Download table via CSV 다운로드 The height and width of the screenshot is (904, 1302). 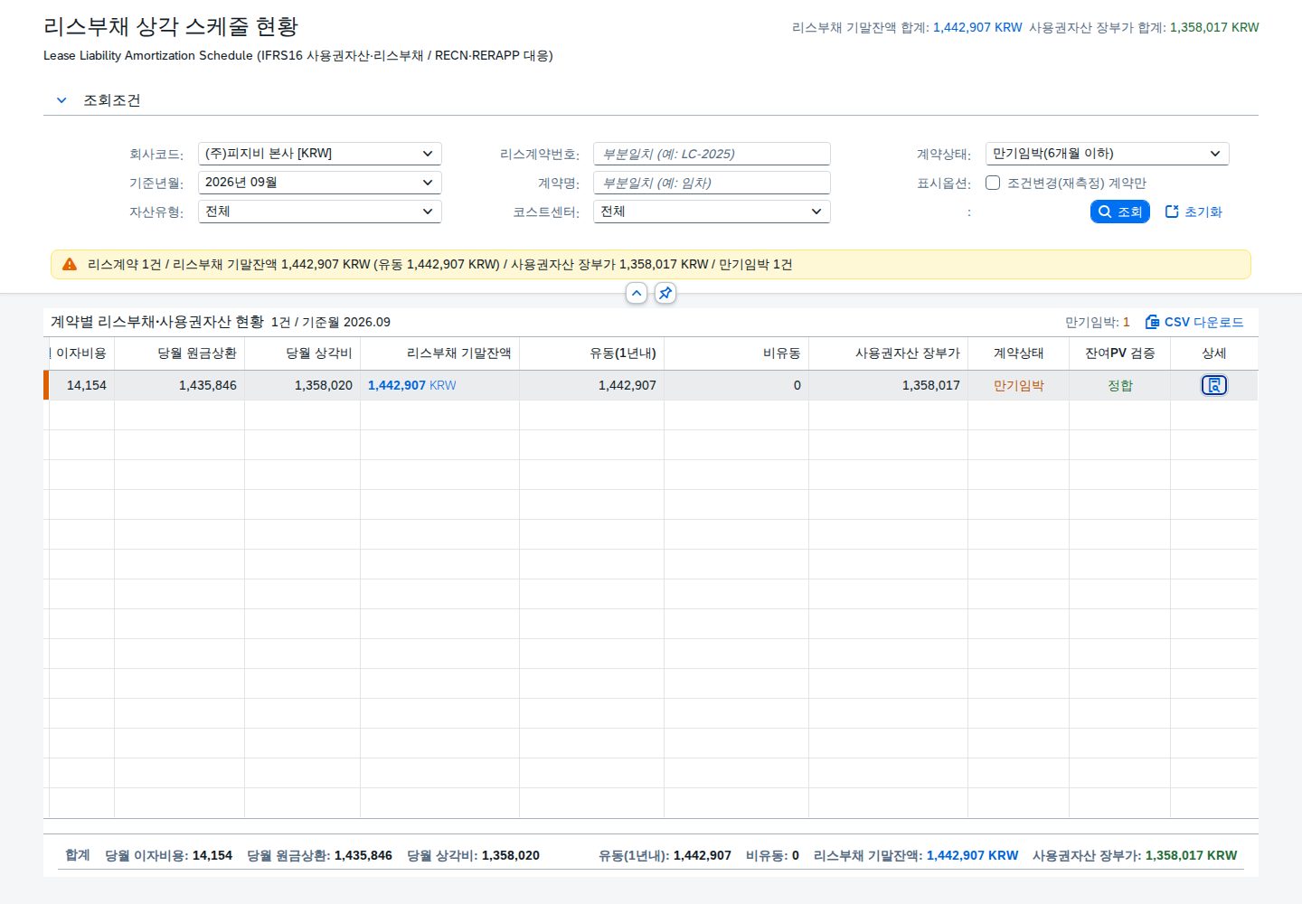1194,322
